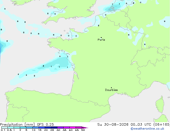
Task: Select the 45 mm legend color swatch
Action: [79, 128]
